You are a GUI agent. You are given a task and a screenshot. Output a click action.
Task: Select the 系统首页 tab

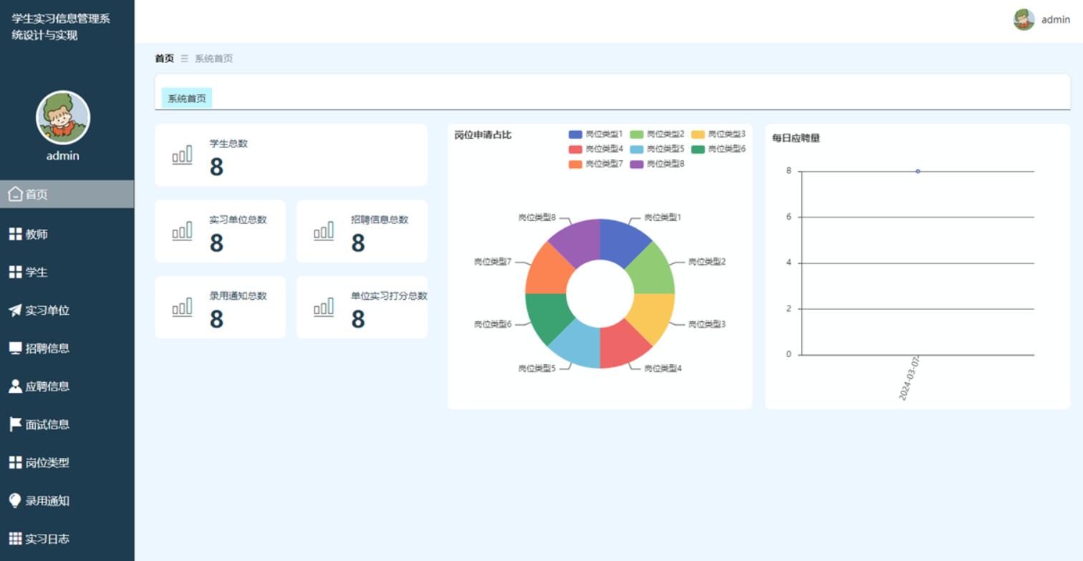[x=187, y=99]
